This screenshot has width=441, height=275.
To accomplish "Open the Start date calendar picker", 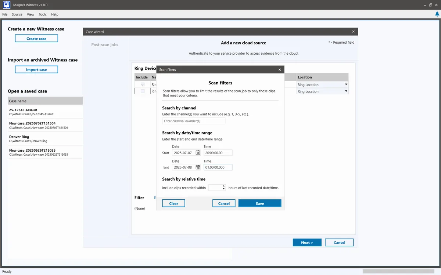I will coord(198,153).
